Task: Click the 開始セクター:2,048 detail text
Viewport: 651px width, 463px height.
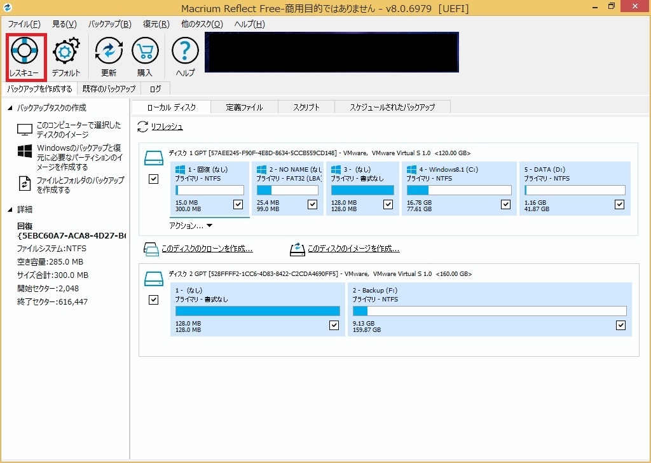Action: click(48, 289)
